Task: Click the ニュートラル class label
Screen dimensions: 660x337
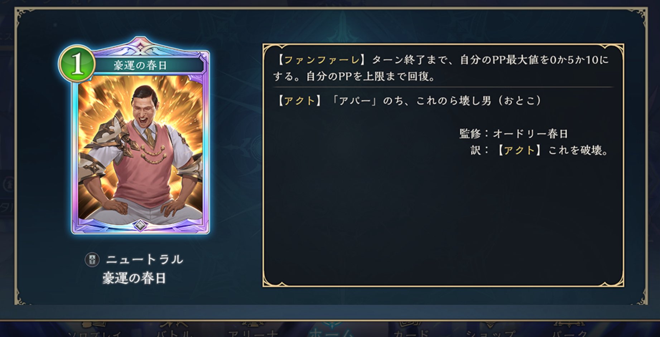Action: (144, 259)
